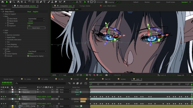Expand the Tone Mapping group
Image resolution: width=193 pixels, height=108 pixels.
pos(6,44)
